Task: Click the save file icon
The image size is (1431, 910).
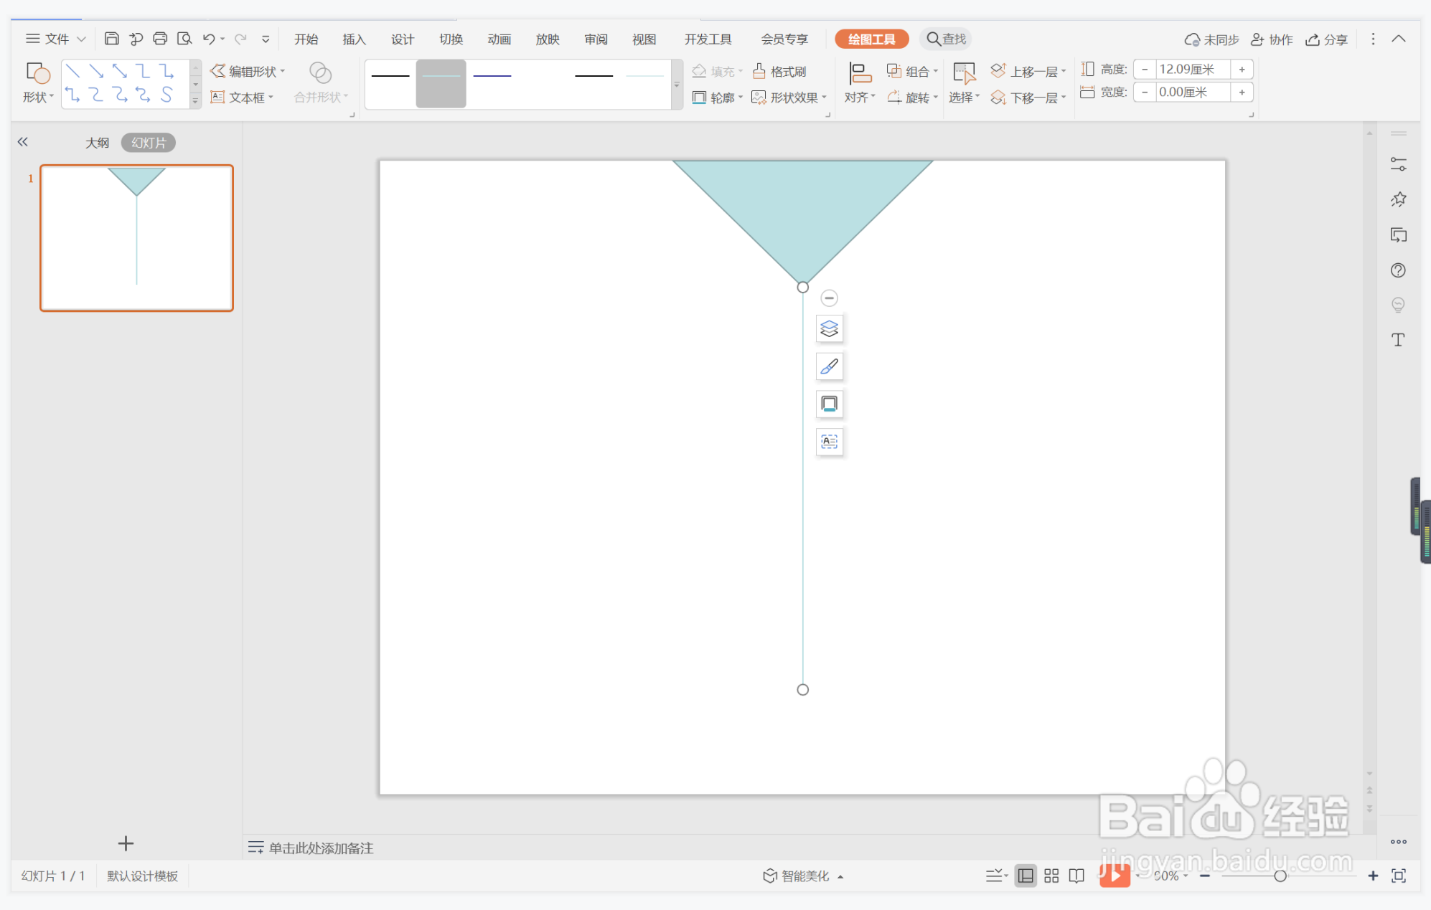Action: 111,39
